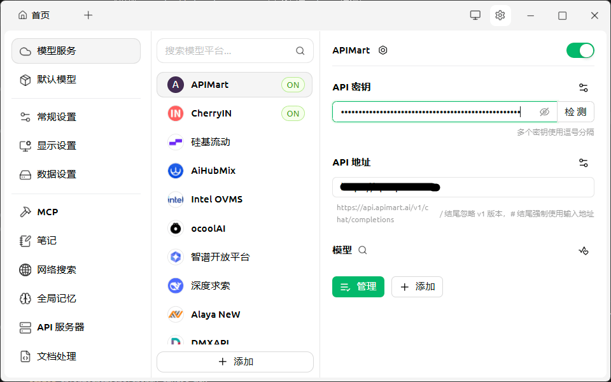Viewport: 611px width, 382px height.
Task: Open APIMart hexagon settings icon beside title
Action: point(383,50)
